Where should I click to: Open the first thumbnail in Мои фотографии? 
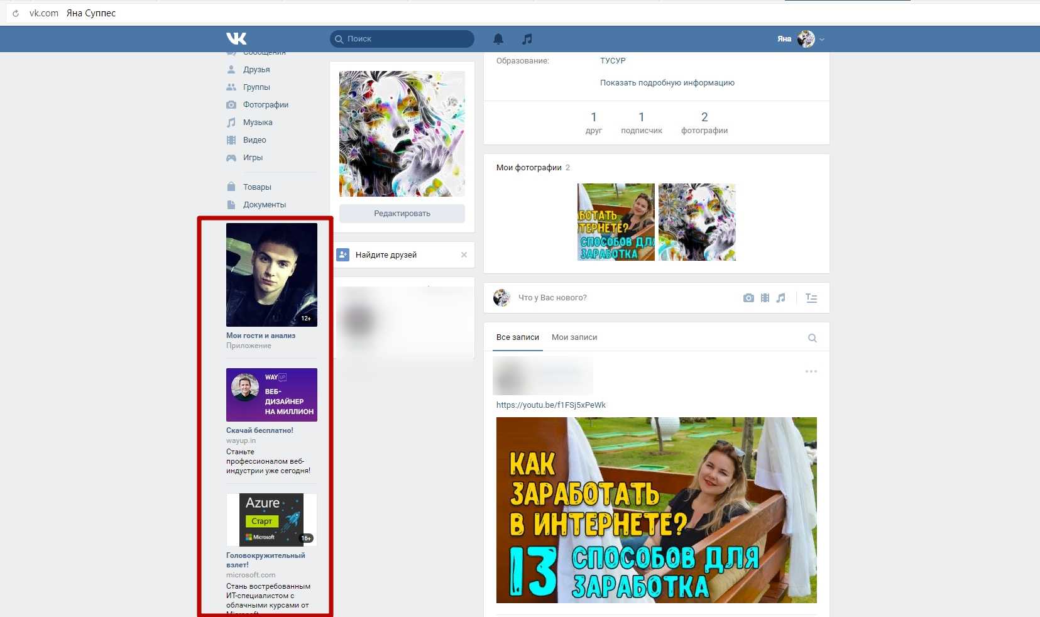(x=616, y=222)
